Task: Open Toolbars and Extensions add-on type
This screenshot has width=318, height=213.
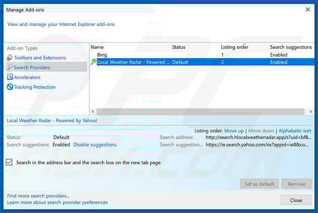Action: (x=40, y=58)
